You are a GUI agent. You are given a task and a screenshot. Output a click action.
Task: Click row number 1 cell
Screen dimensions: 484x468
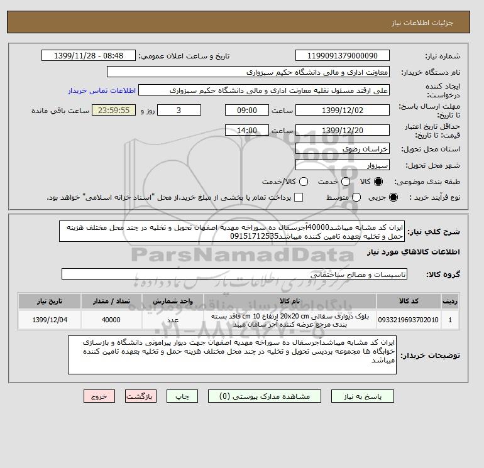point(450,320)
